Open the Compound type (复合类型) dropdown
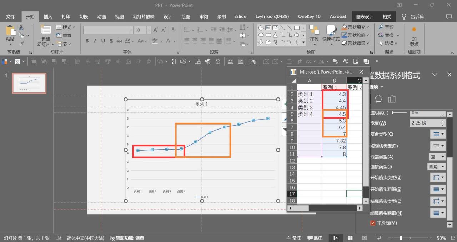 click(x=438, y=134)
